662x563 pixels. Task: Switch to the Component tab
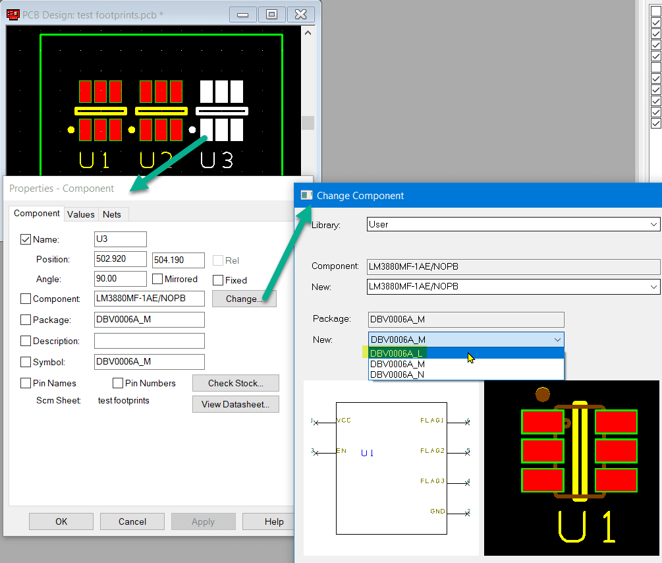point(37,214)
